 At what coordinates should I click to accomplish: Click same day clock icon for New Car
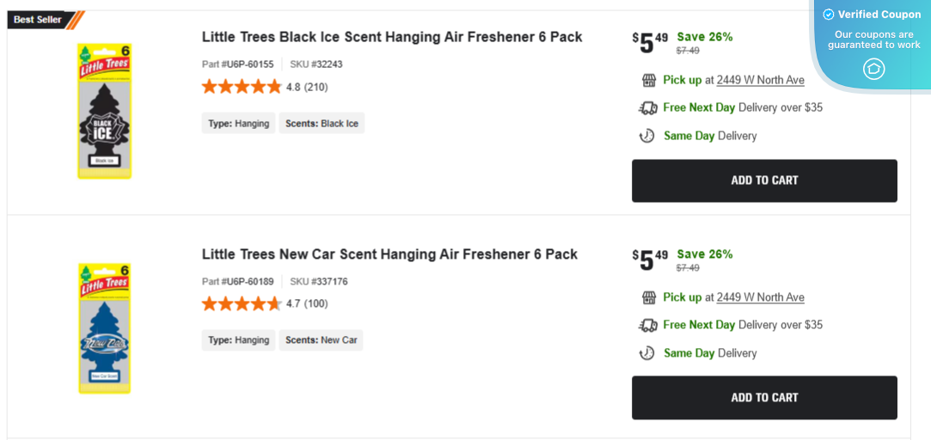[647, 353]
